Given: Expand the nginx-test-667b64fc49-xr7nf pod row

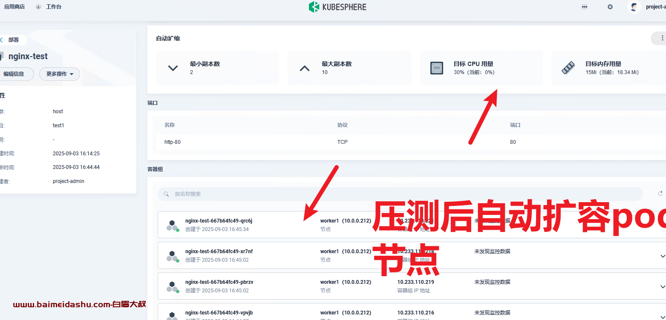Looking at the screenshot, I should 663,256.
